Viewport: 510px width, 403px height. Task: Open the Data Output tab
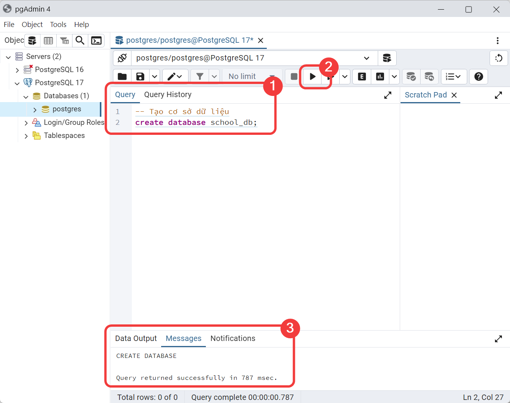[136, 339]
